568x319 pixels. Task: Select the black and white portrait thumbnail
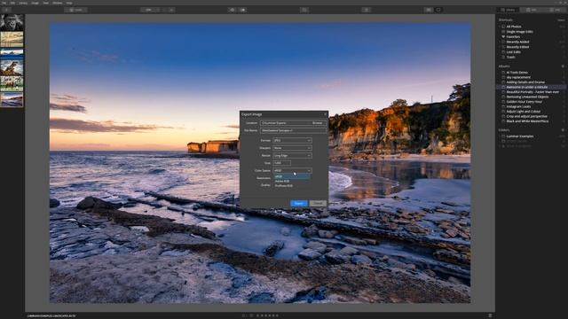(12, 22)
